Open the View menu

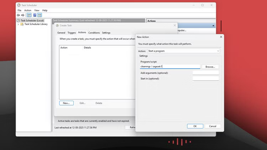tap(37, 10)
